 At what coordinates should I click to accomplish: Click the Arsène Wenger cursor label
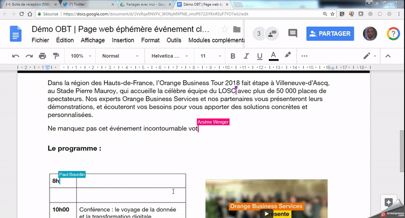click(x=213, y=122)
